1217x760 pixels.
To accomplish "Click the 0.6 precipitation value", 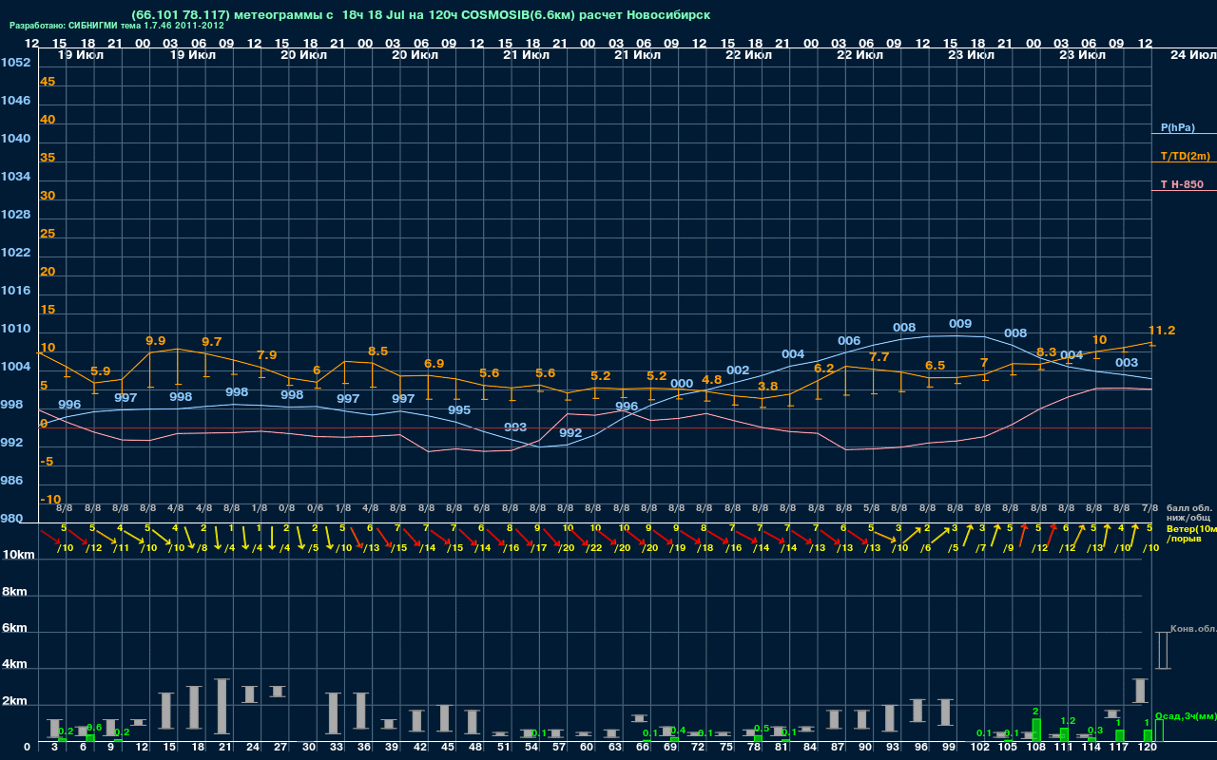I will point(94,728).
